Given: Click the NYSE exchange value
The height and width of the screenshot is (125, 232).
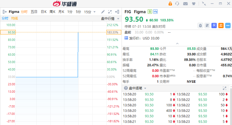Looking at the screenshot, I should 191,82.
